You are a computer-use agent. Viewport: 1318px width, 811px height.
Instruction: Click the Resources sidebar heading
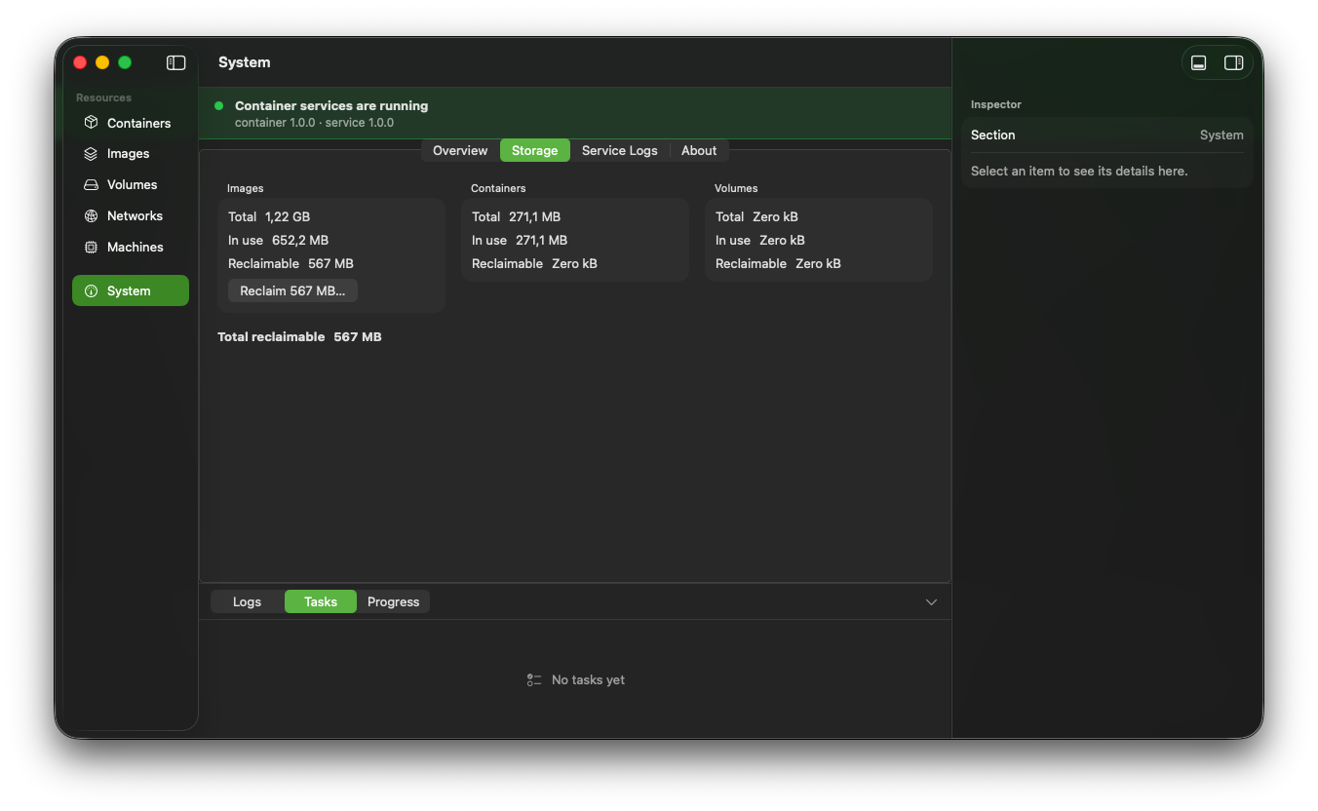click(103, 97)
